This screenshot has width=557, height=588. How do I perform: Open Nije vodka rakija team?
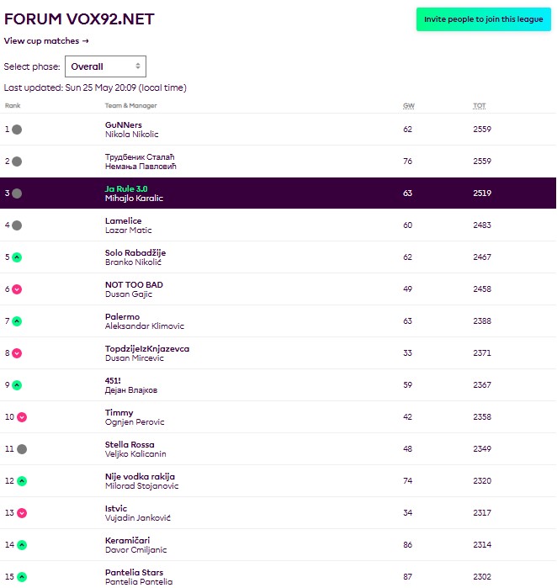(x=140, y=477)
